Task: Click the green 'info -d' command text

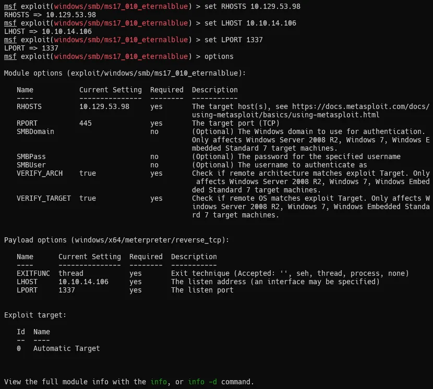Action: pos(202,382)
